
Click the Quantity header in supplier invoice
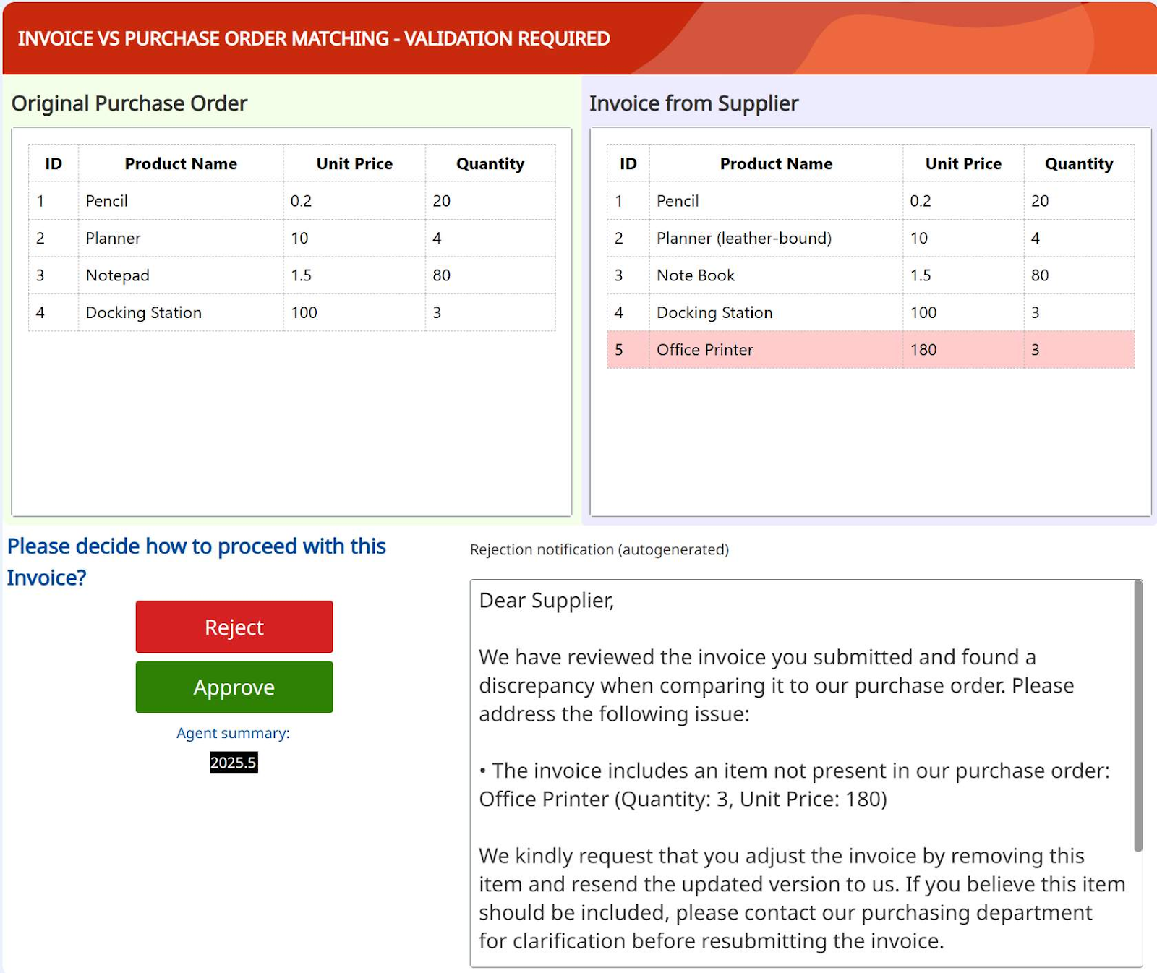point(1079,164)
